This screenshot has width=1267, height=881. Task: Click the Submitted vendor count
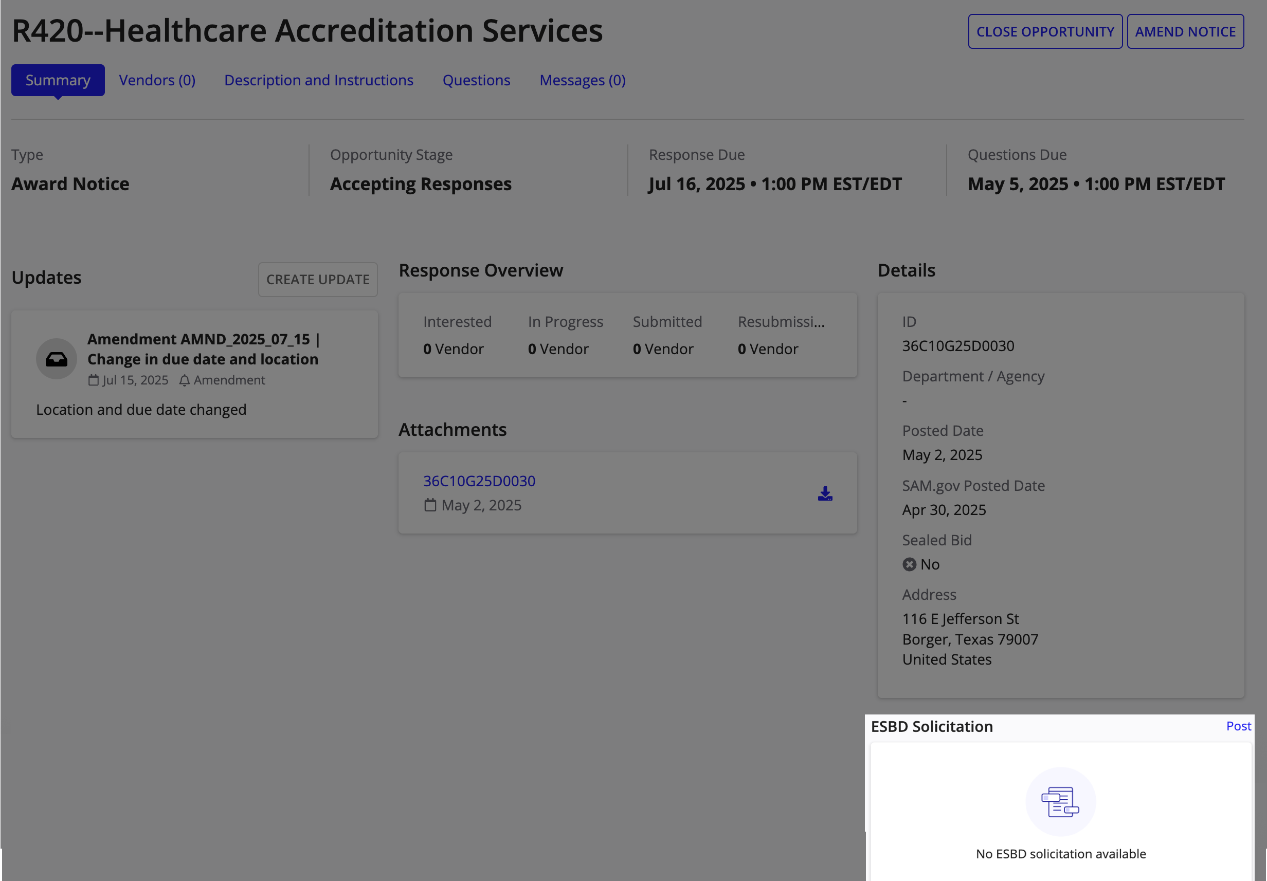tap(663, 348)
